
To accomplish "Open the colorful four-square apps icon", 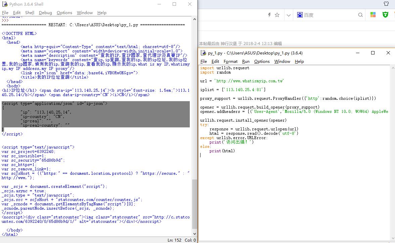I will pos(373,15).
